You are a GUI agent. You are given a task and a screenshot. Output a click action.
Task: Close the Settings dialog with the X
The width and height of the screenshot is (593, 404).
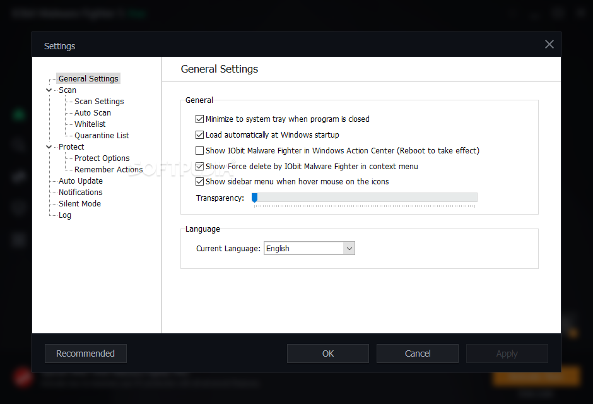click(x=549, y=44)
